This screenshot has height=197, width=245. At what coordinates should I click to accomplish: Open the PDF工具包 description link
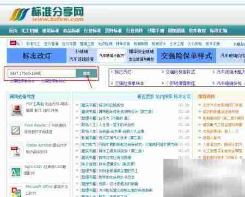(47, 107)
